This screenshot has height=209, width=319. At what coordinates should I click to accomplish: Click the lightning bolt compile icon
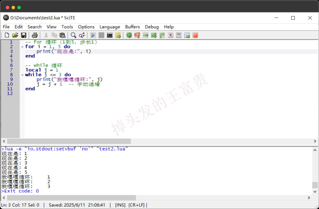coord(118,35)
